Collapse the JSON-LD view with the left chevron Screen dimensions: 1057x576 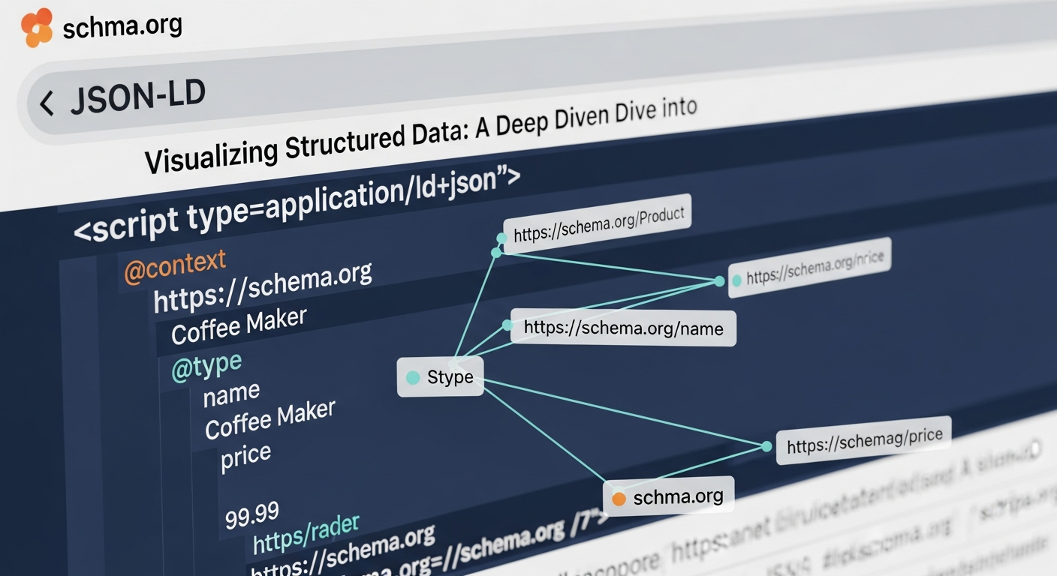[47, 102]
